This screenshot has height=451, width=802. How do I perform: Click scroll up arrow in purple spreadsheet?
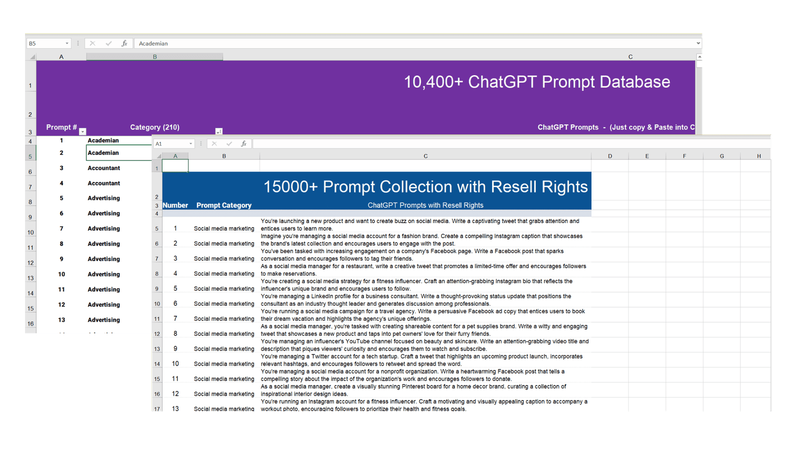coord(699,57)
